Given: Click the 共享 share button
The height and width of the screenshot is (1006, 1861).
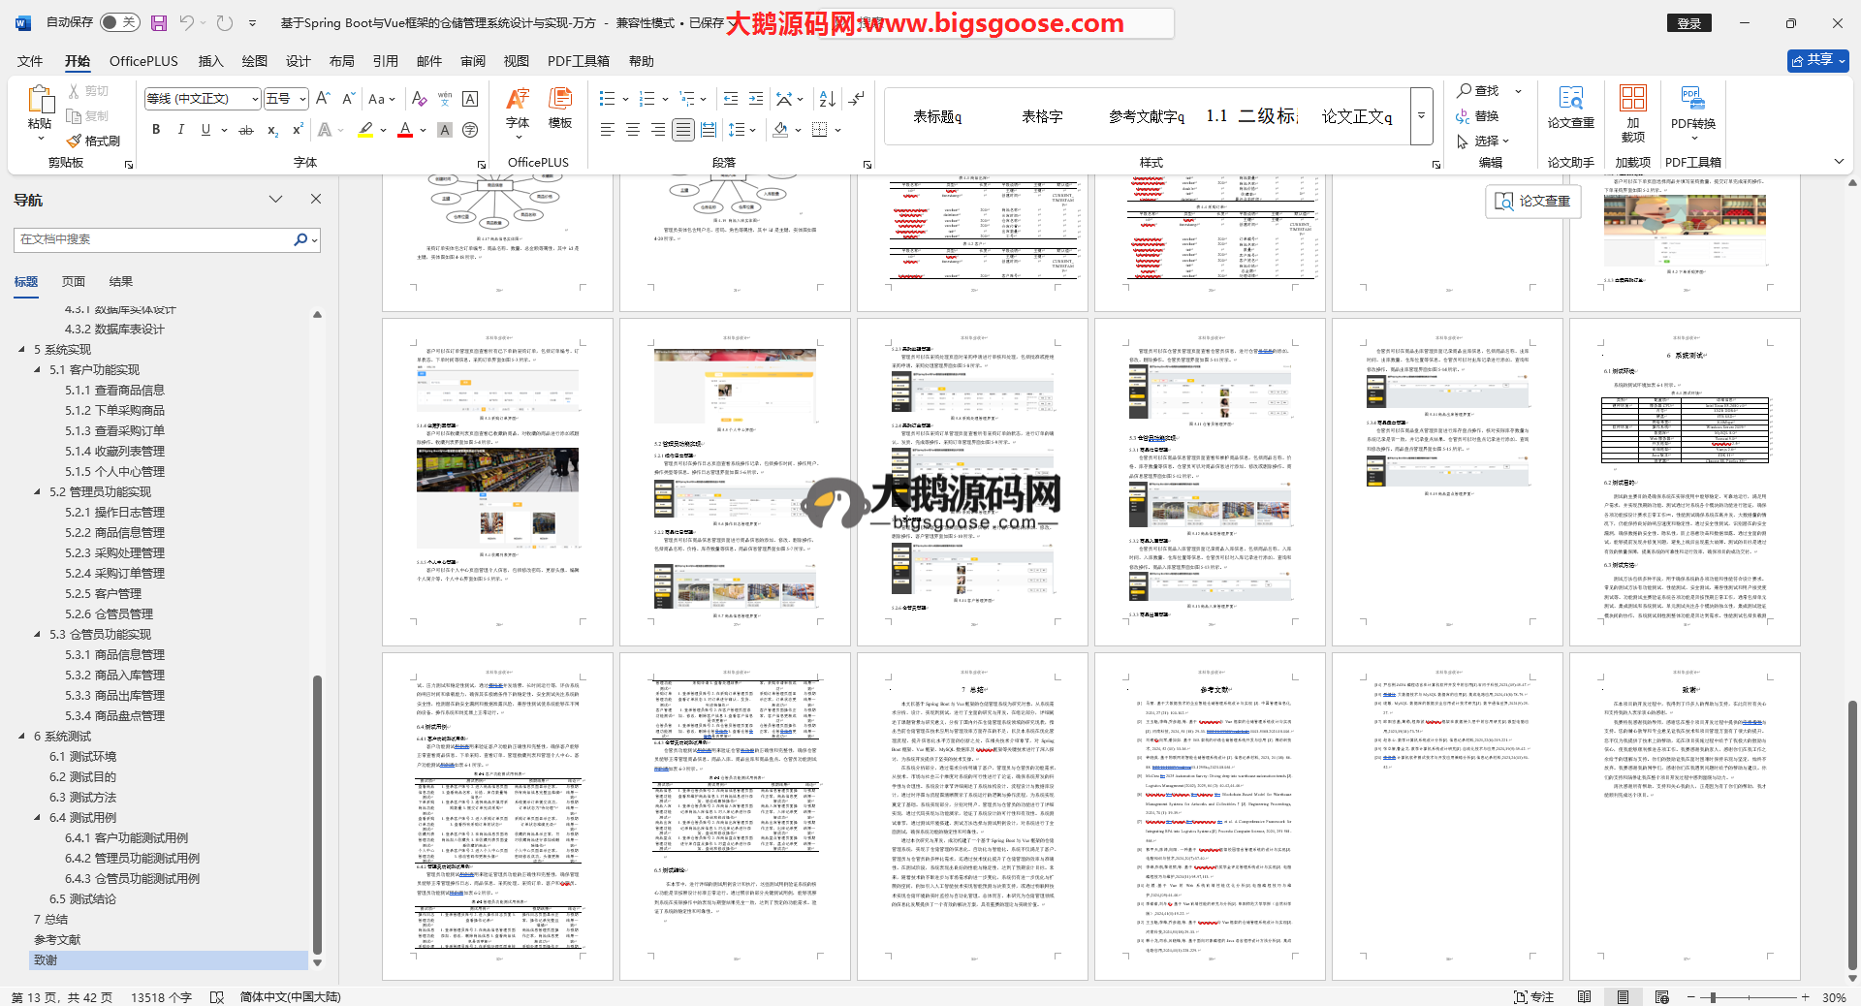Looking at the screenshot, I should click(x=1817, y=60).
